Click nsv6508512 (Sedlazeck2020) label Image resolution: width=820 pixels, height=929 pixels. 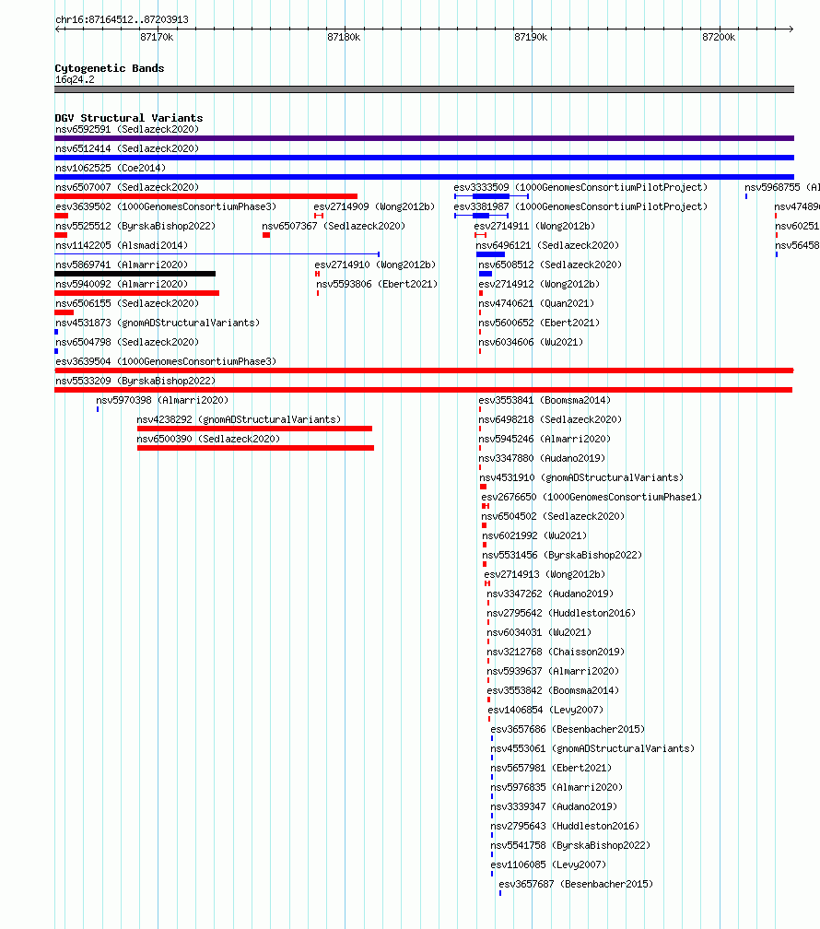(x=550, y=265)
